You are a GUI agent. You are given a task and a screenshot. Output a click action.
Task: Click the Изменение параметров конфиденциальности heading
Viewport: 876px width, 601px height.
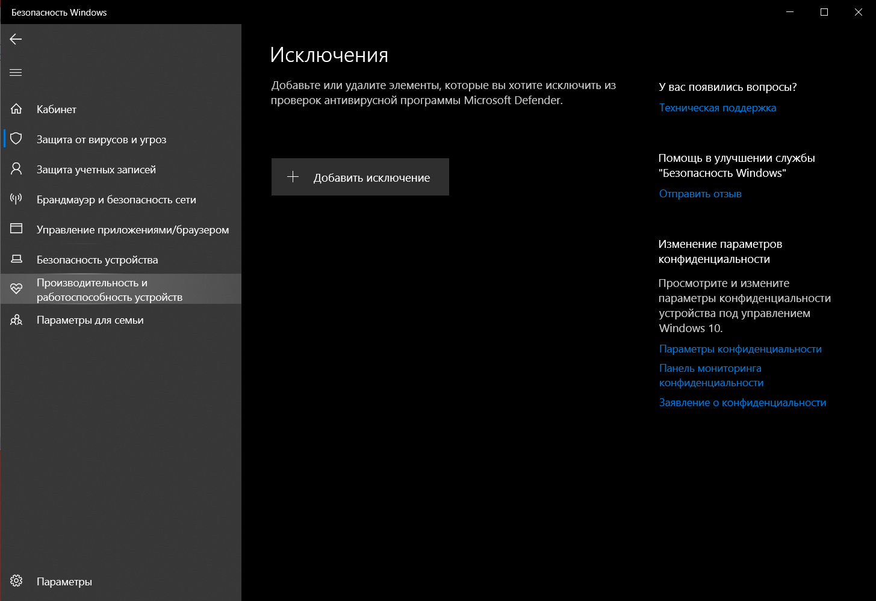click(720, 251)
